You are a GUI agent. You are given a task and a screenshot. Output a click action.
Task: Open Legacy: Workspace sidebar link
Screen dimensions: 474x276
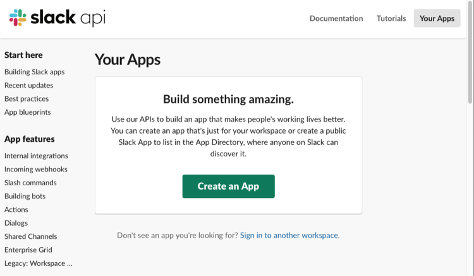tap(39, 263)
